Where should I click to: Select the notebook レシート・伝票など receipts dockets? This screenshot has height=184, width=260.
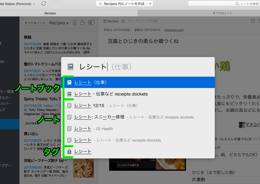tap(138, 94)
